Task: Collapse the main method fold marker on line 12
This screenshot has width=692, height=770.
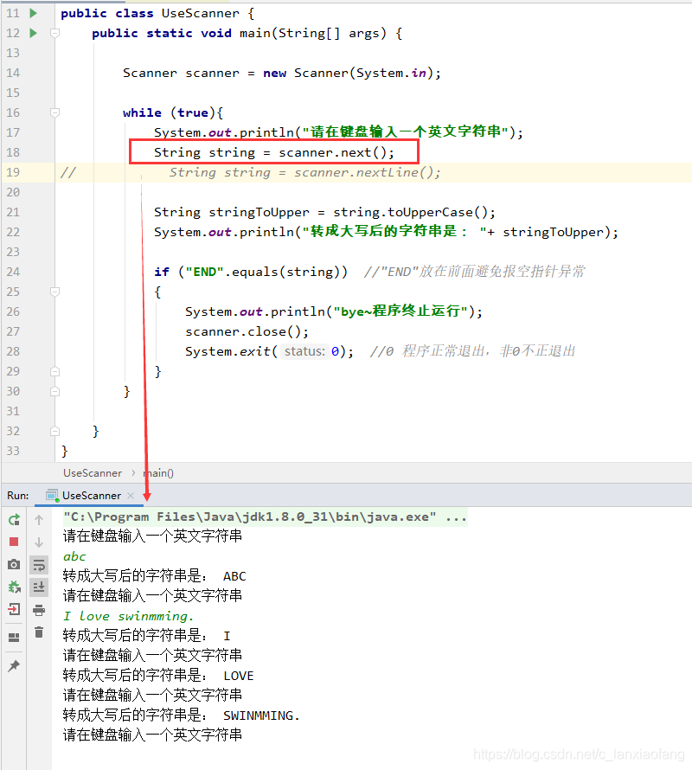Action: click(x=55, y=33)
